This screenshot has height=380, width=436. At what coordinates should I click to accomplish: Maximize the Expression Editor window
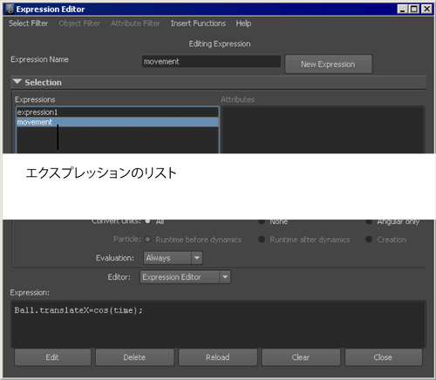click(x=414, y=10)
